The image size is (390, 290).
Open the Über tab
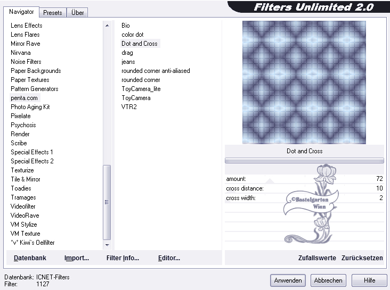[x=77, y=12]
